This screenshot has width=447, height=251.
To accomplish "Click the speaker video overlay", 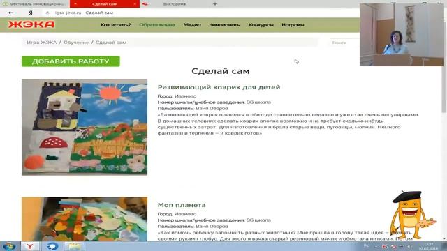I will click(x=402, y=35).
